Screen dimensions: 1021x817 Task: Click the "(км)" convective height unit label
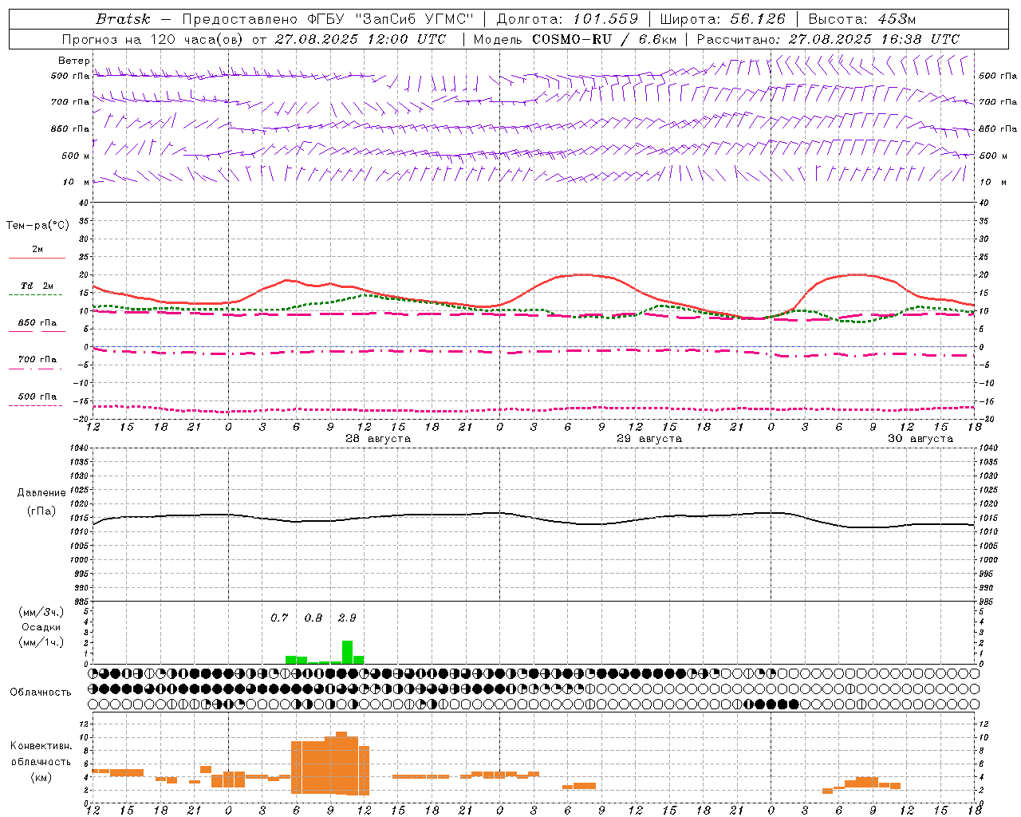point(41,777)
